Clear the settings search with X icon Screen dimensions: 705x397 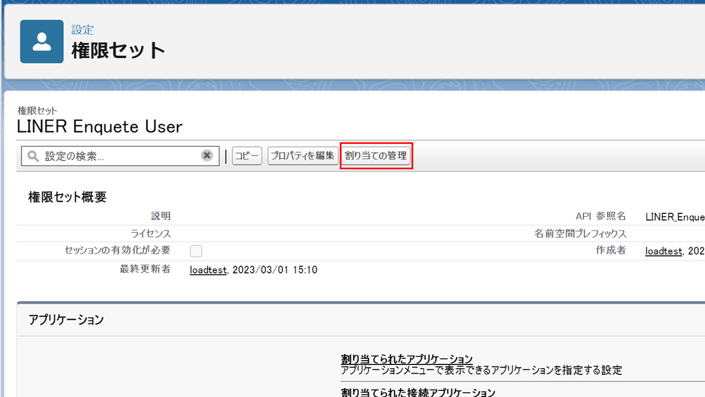(207, 155)
